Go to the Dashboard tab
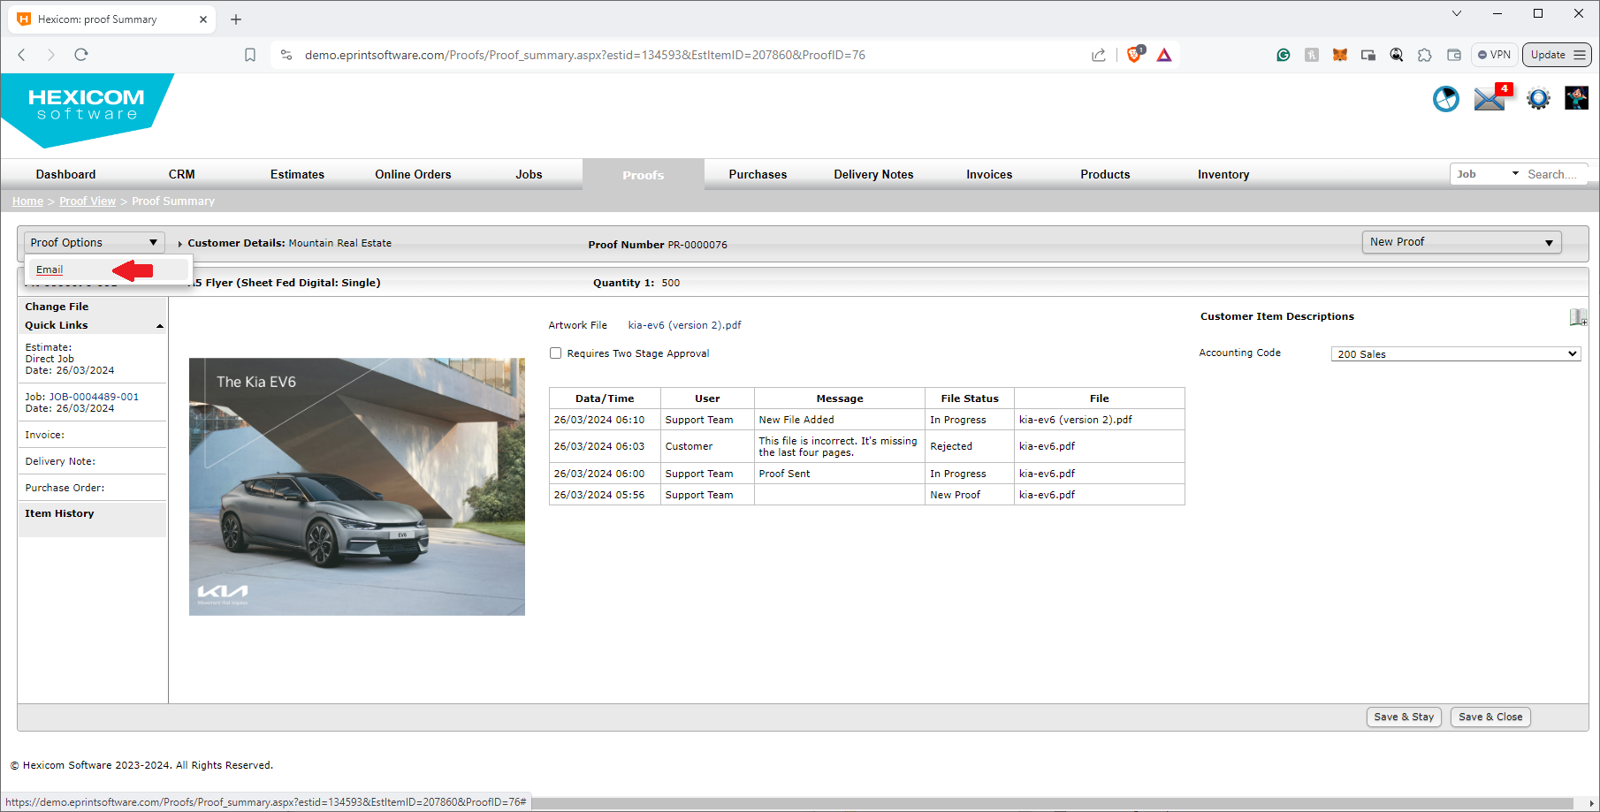The image size is (1600, 812). (66, 175)
